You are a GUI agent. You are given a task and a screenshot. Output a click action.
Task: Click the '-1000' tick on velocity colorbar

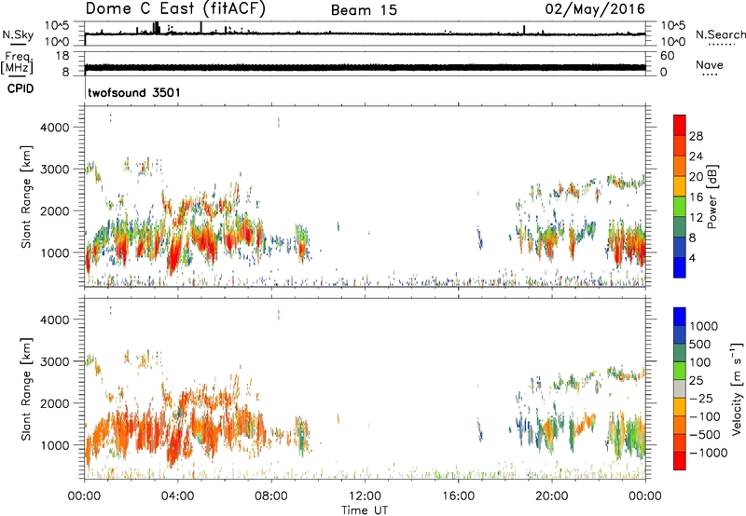click(x=709, y=453)
